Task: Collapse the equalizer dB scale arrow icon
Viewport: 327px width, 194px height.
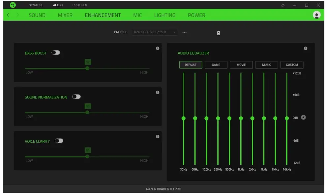Action: pos(303,118)
